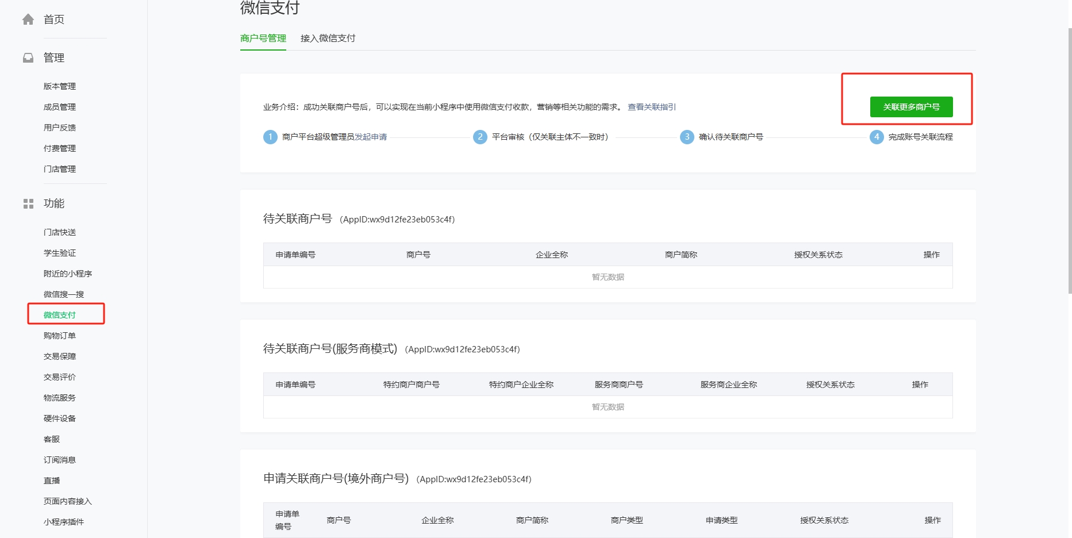Open the 小程序插件 sidebar item
This screenshot has width=1072, height=538.
[x=64, y=522]
